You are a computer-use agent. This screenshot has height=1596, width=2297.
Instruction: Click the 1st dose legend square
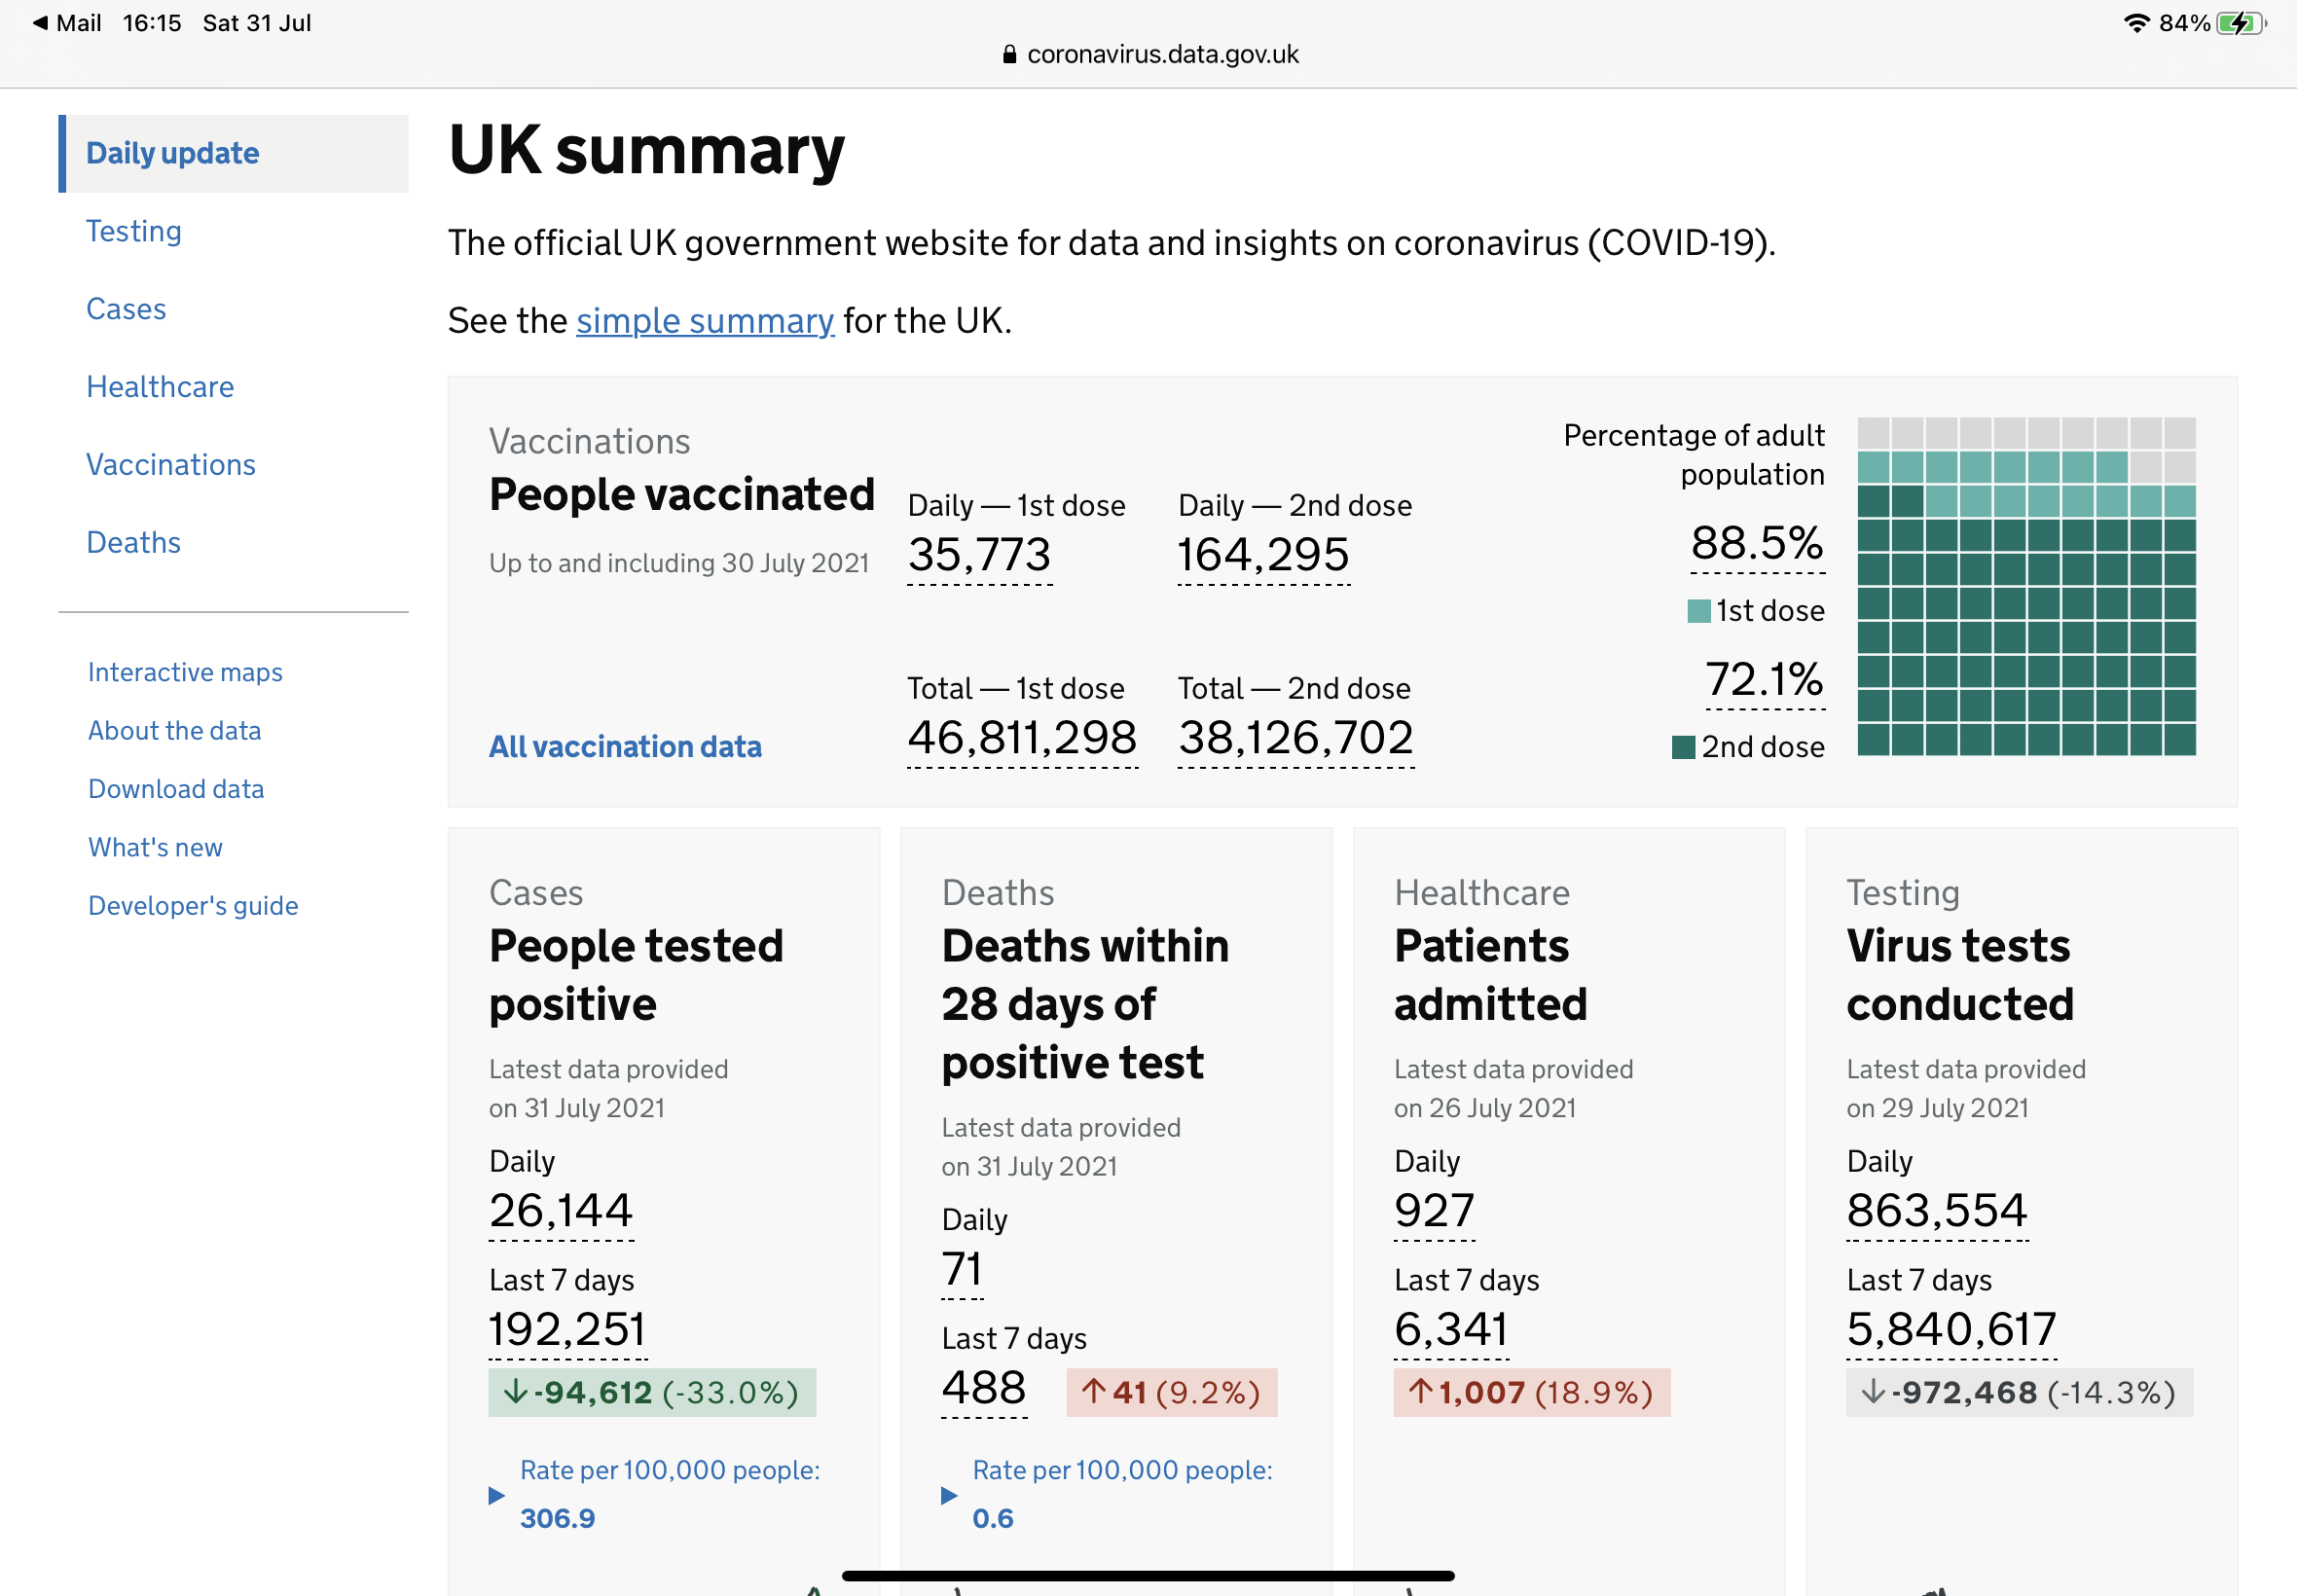click(1698, 611)
